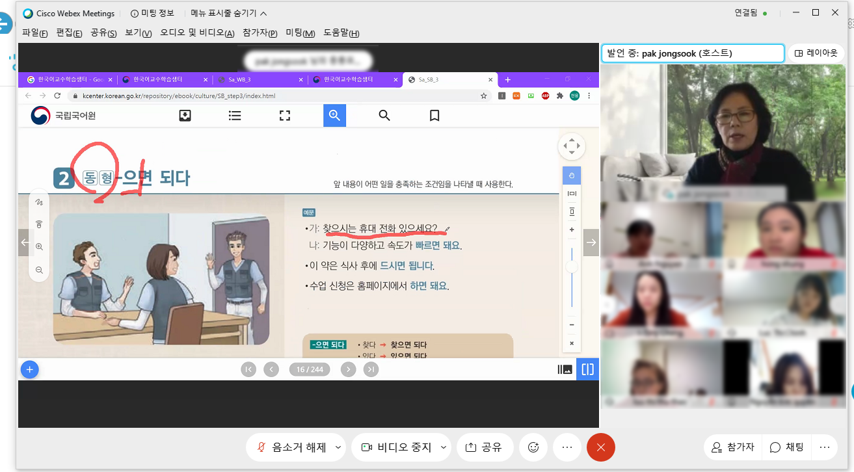The width and height of the screenshot is (854, 472).
Task: Open the 오디오 및 비디오 menu
Action: pos(198,33)
